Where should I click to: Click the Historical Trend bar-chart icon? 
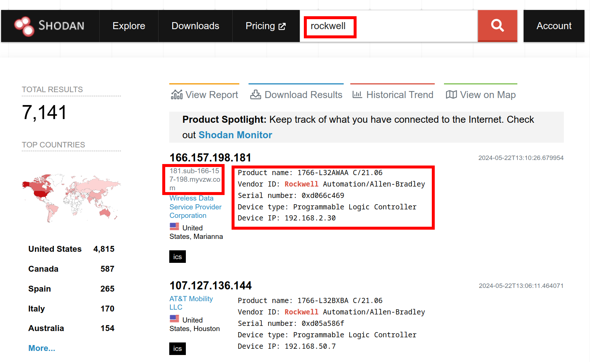pos(357,95)
